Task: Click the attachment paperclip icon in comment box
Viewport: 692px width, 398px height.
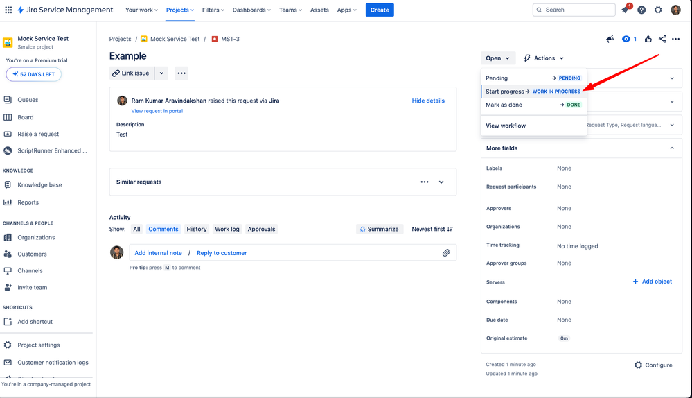Action: click(x=445, y=252)
